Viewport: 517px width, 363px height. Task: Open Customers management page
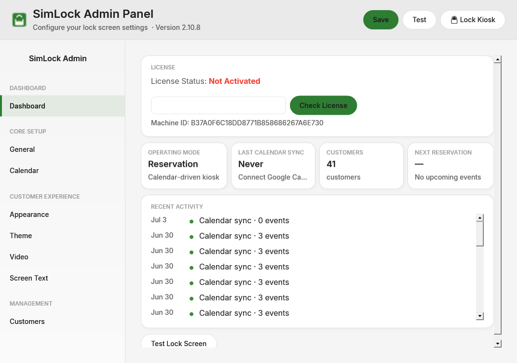[x=63, y=322]
